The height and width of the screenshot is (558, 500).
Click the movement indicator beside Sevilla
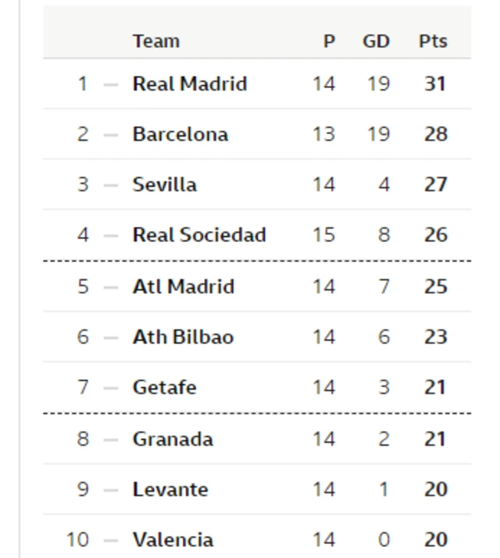tap(111, 186)
